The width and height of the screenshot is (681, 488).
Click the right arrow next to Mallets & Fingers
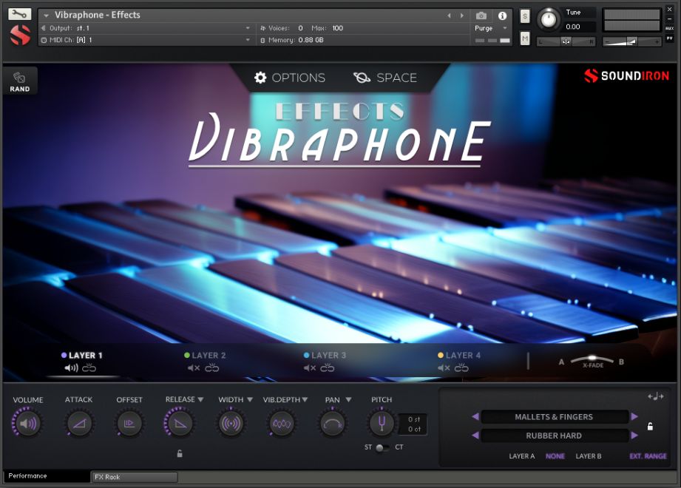(634, 417)
